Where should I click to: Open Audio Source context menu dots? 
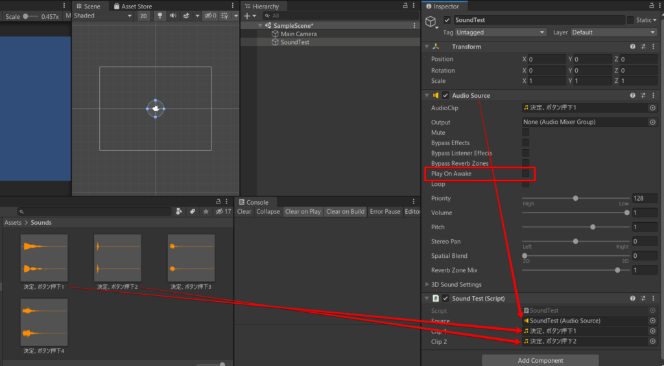(654, 95)
